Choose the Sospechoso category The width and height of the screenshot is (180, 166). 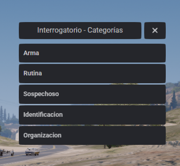(92, 94)
